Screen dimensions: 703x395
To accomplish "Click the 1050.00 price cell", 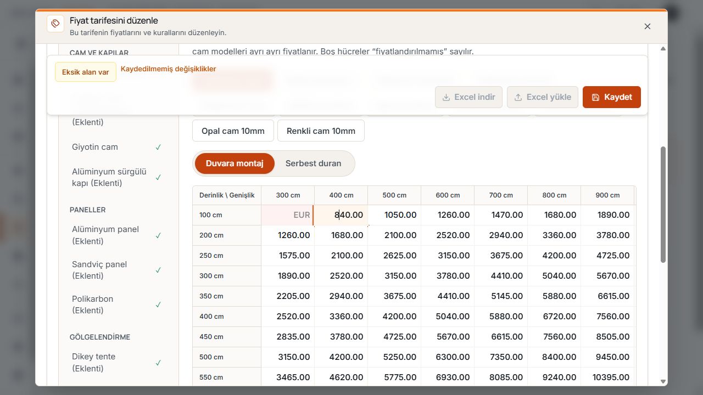I will (x=394, y=215).
